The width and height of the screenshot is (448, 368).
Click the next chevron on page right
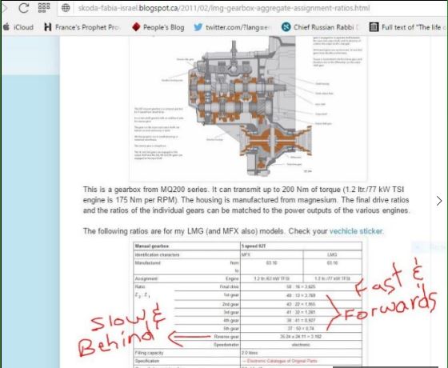(x=439, y=201)
